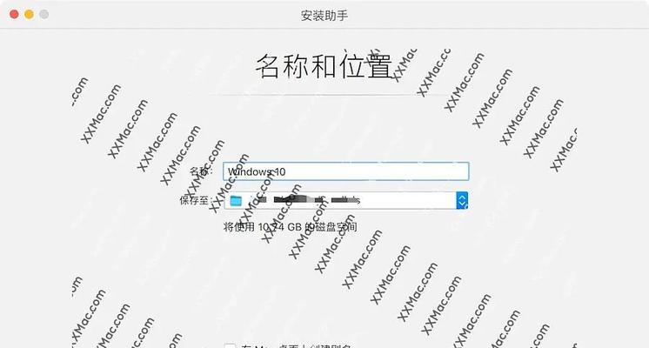The height and width of the screenshot is (348, 649).
Task: Toggle the checkbox for Mac desktop alias
Action: tap(230, 346)
